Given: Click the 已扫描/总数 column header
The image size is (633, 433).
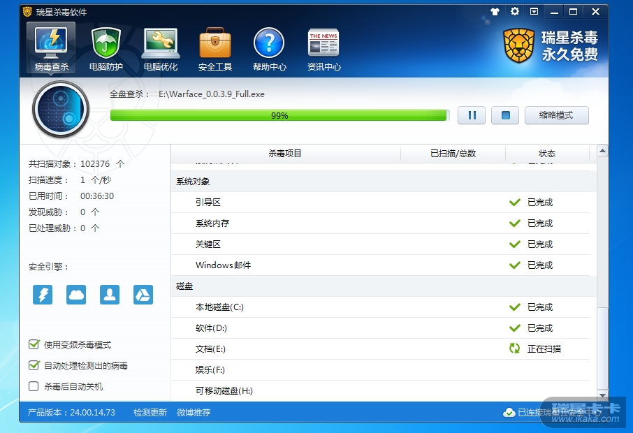Looking at the screenshot, I should point(453,154).
